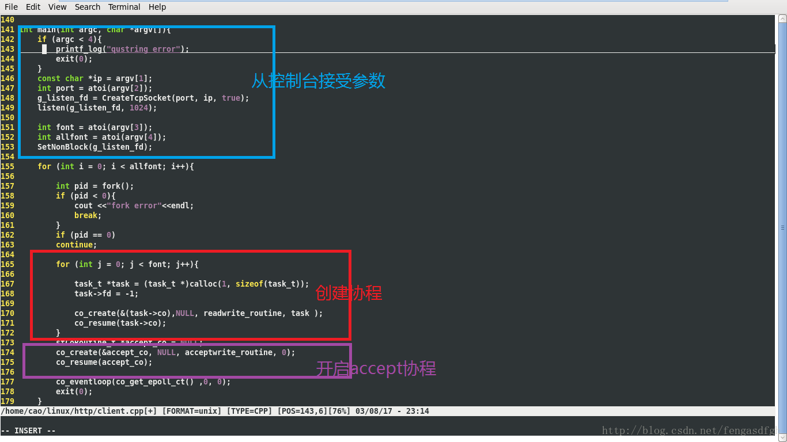This screenshot has width=787, height=442.
Task: Click the [POS=143,6][76%] status entry
Action: click(314, 411)
